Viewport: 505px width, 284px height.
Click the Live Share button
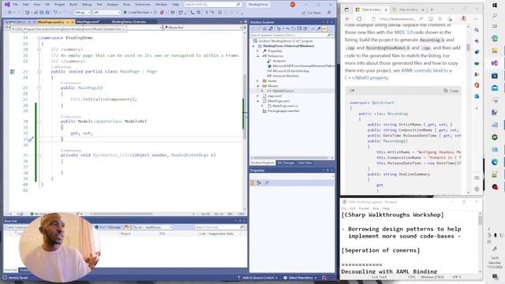[x=311, y=13]
